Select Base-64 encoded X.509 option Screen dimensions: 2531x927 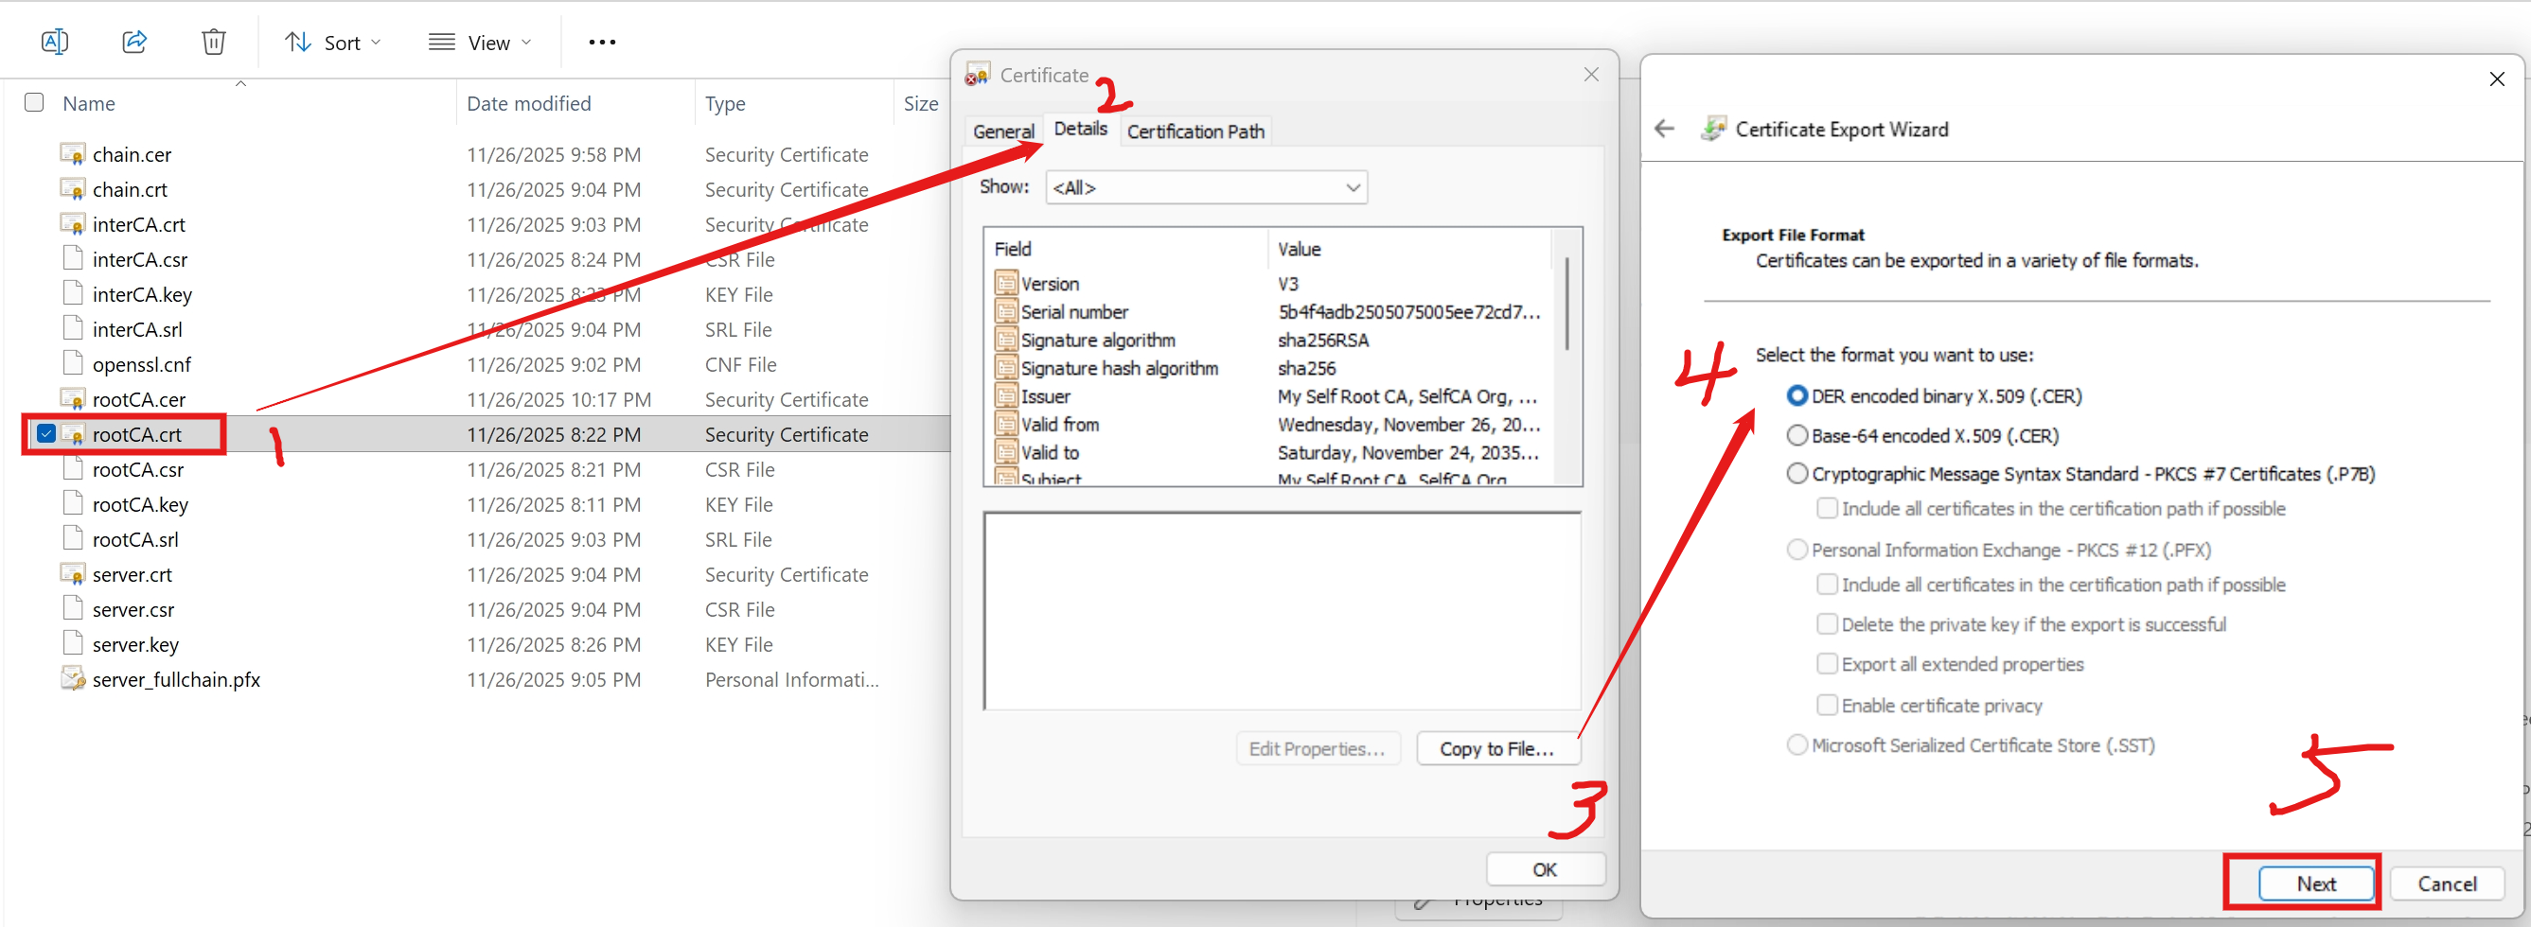pos(1797,435)
